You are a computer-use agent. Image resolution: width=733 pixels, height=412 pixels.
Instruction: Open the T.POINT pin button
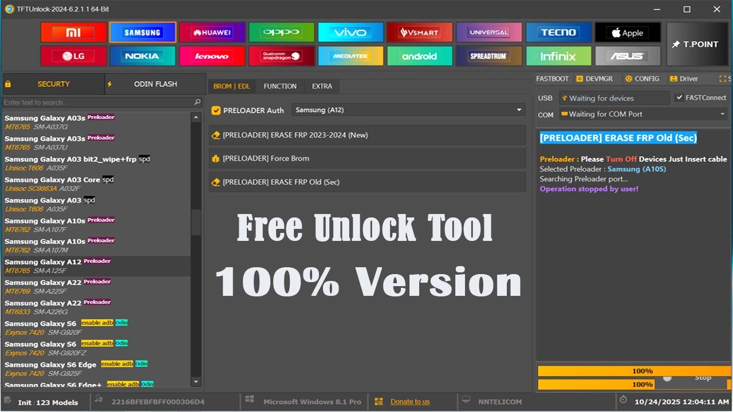697,44
